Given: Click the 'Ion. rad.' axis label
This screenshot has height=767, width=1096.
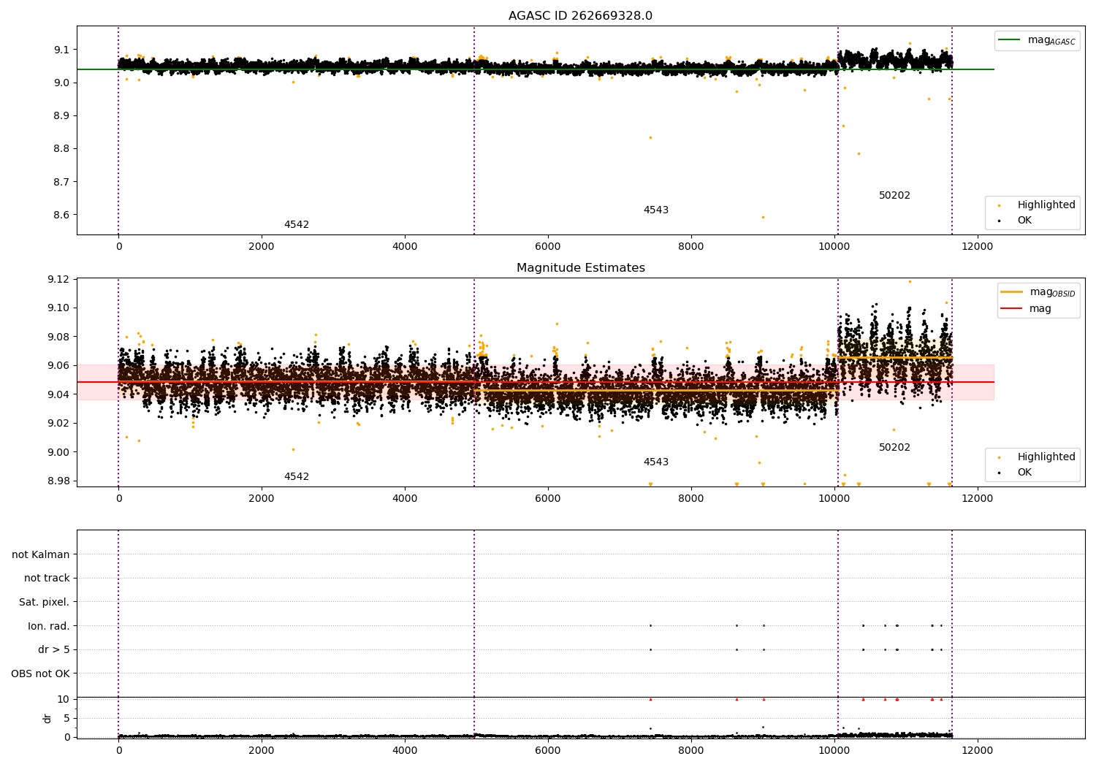Looking at the screenshot, I should click(x=49, y=626).
